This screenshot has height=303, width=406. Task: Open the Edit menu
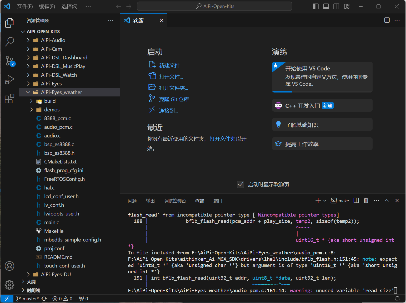click(47, 6)
